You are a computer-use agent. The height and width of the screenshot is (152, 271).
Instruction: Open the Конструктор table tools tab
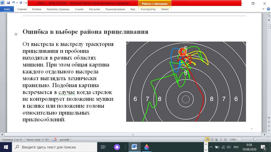(148, 9)
